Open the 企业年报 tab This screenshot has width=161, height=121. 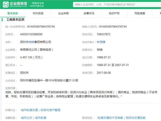point(63,13)
